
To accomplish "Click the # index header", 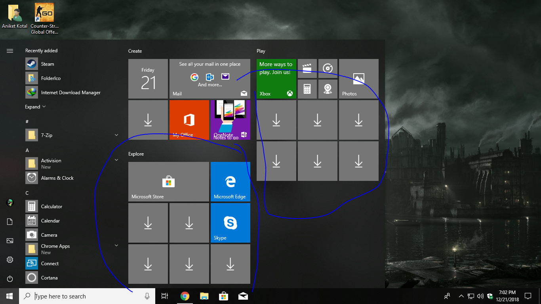I will (x=27, y=122).
